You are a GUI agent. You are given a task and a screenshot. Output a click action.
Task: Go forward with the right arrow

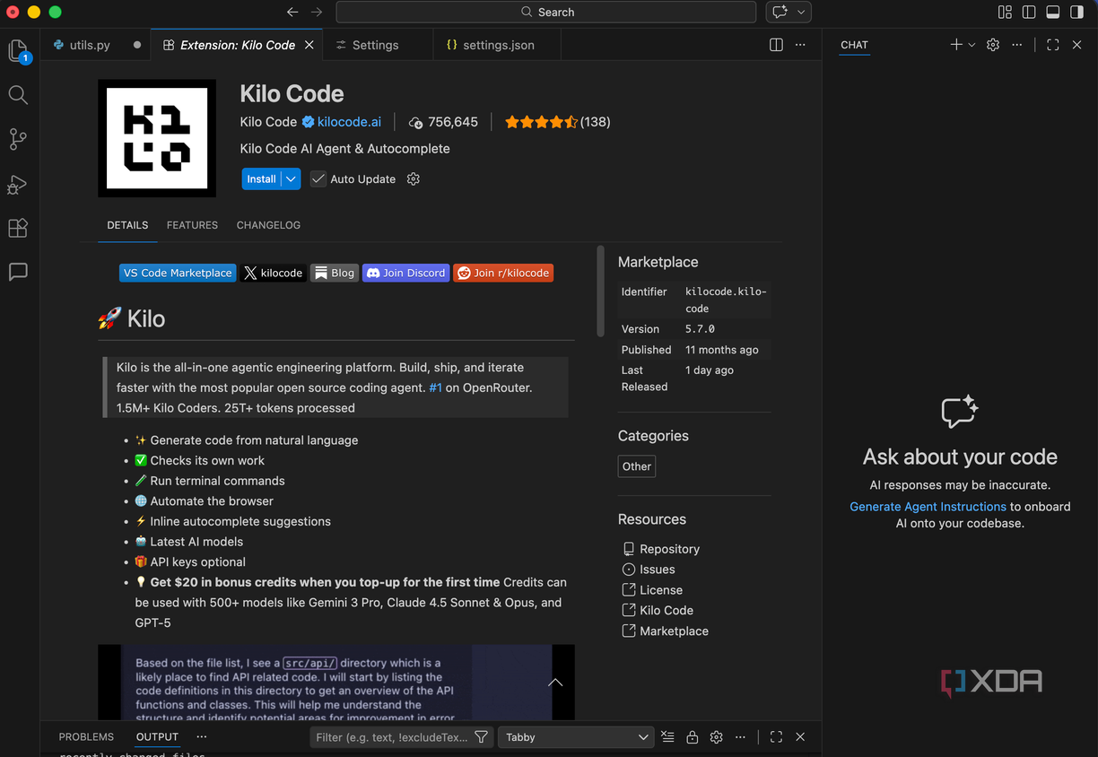coord(316,12)
